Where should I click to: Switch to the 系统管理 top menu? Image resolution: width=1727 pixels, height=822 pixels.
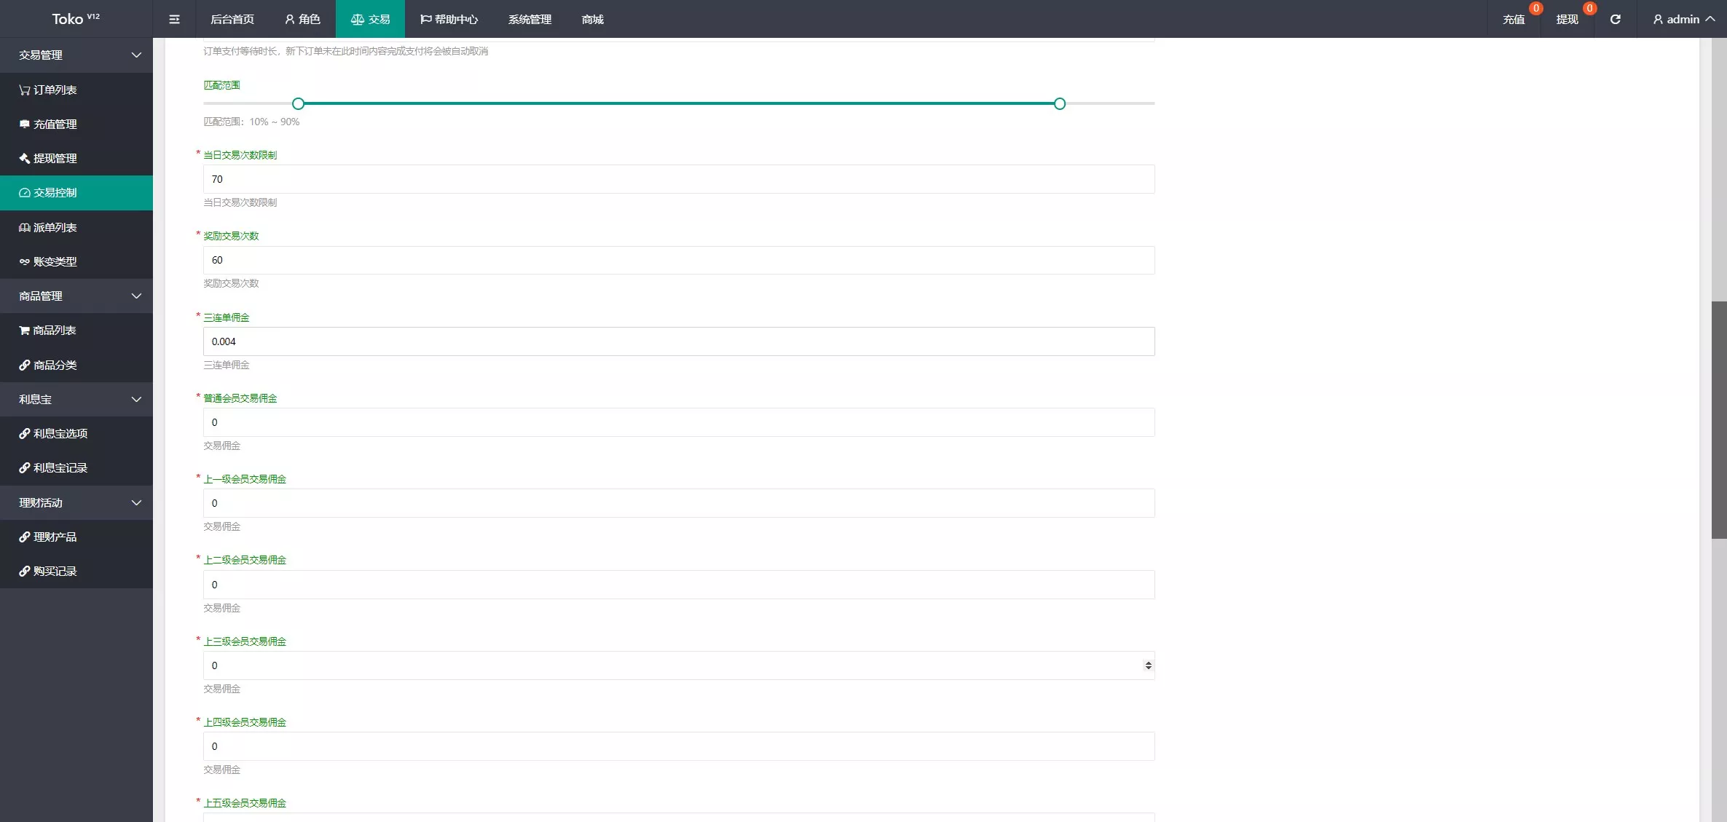[530, 19]
